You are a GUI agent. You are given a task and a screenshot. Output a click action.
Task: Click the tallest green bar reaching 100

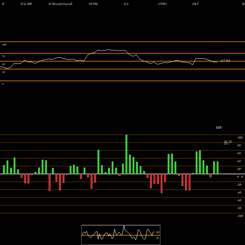click(126, 154)
